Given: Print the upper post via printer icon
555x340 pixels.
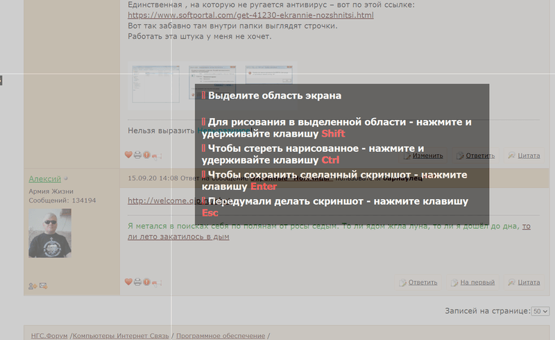Looking at the screenshot, I should tap(137, 155).
